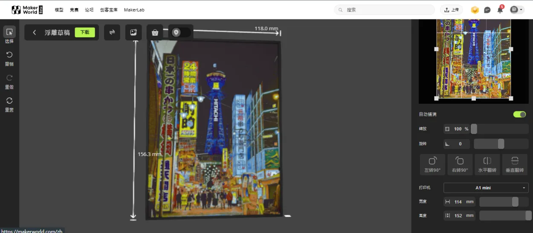Rotate image with 右转90° button
The image size is (533, 233).
(460, 165)
